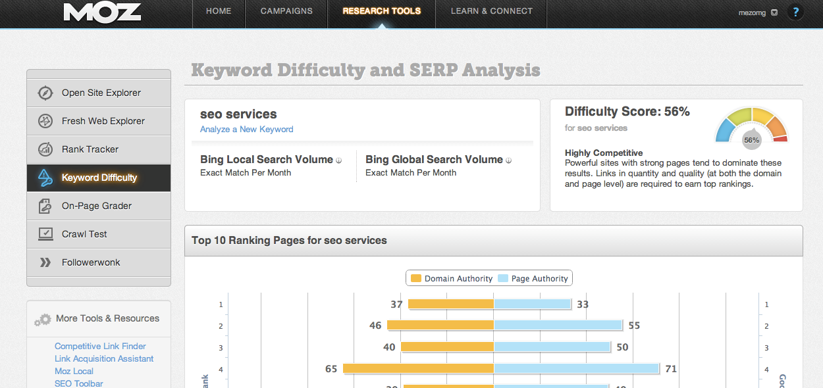The width and height of the screenshot is (823, 388).
Task: Click the rank 4 Page Authority bar
Action: click(576, 369)
